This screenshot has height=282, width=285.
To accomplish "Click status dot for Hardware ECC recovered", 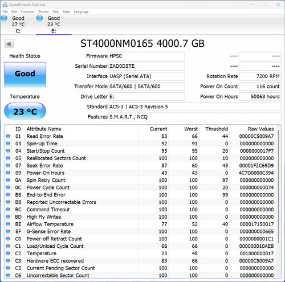I will tap(8, 261).
